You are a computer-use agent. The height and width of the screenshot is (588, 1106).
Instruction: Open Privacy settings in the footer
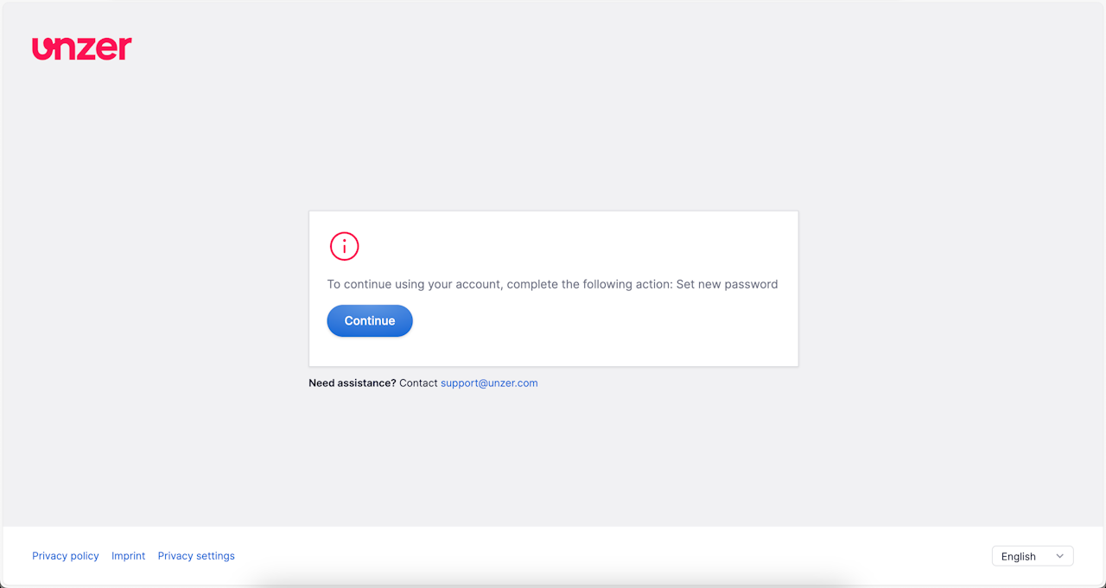pos(196,556)
